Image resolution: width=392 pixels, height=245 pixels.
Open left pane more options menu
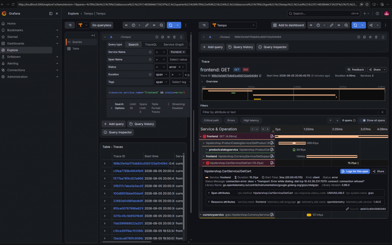pos(186,25)
